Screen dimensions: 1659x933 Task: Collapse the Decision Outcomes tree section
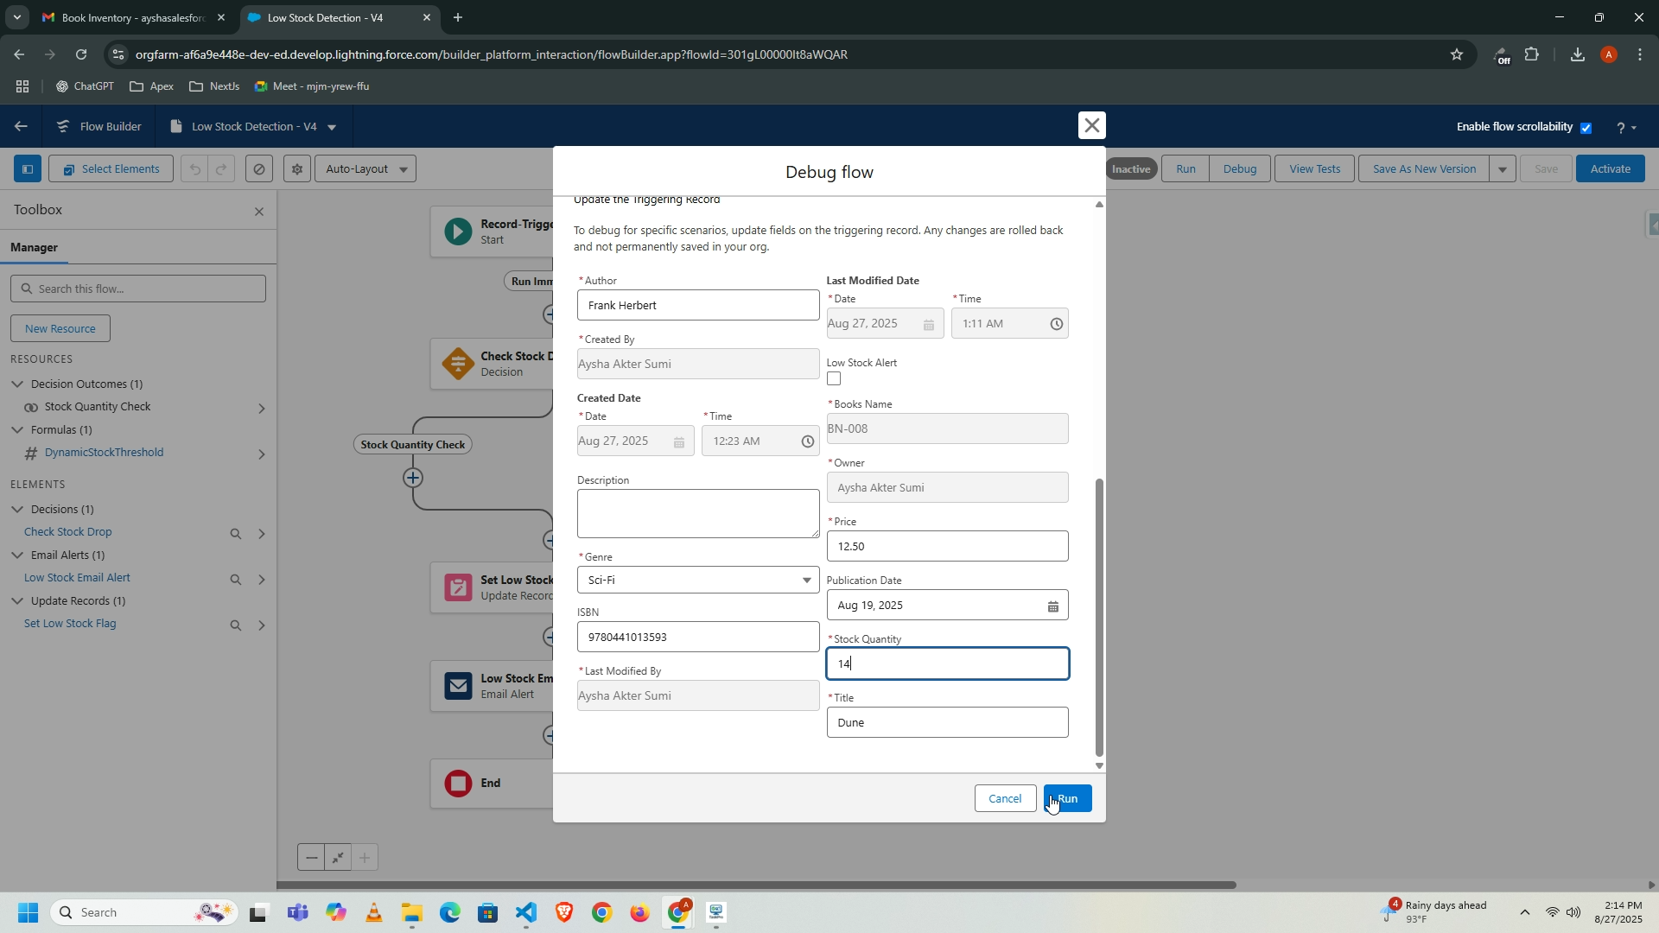click(17, 384)
